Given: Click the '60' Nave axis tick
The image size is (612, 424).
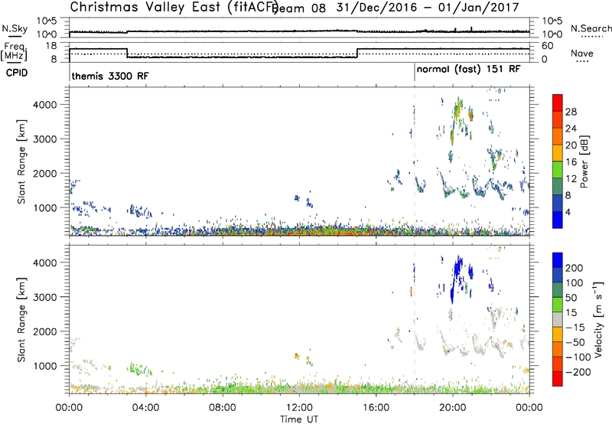Looking at the screenshot, I should click(x=548, y=46).
